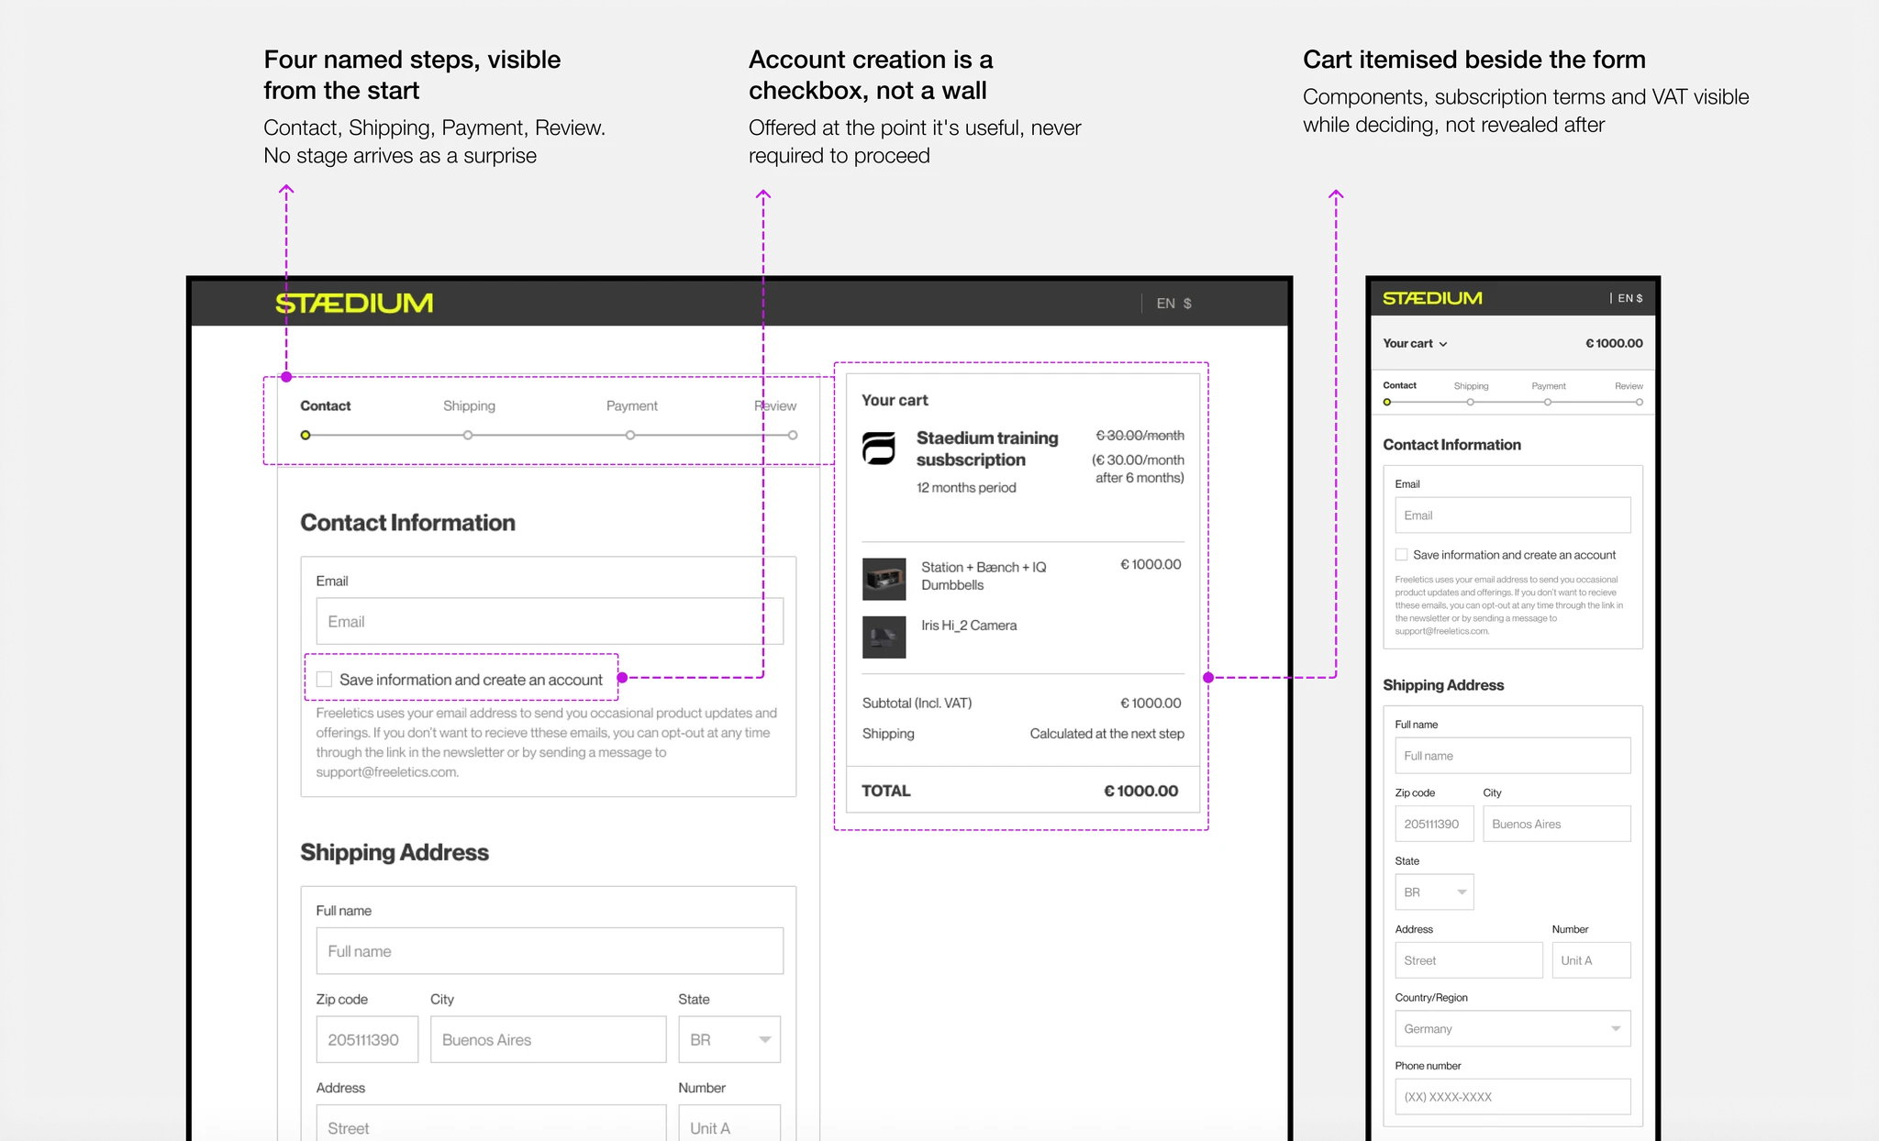
Task: Click the desktop City field Buenos Aires
Action: [548, 1039]
